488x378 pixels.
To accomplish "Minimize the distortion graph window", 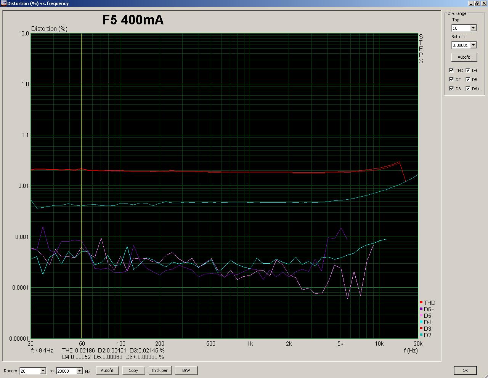I will (x=470, y=3).
